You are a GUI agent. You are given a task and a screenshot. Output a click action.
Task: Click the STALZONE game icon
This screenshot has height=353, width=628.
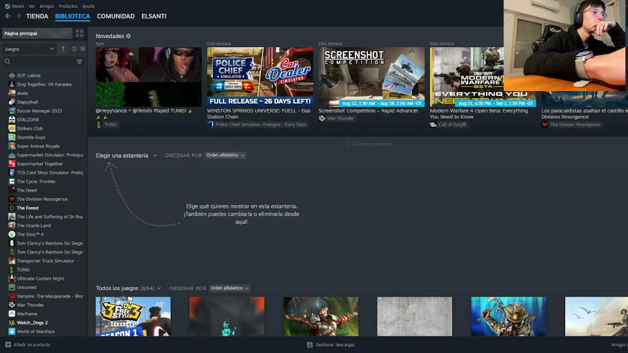12,120
